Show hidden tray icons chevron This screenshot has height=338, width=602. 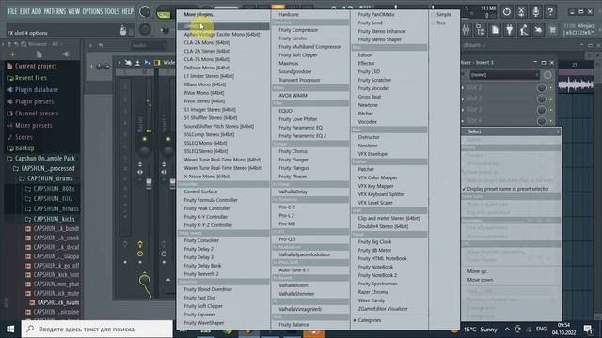[507, 330]
